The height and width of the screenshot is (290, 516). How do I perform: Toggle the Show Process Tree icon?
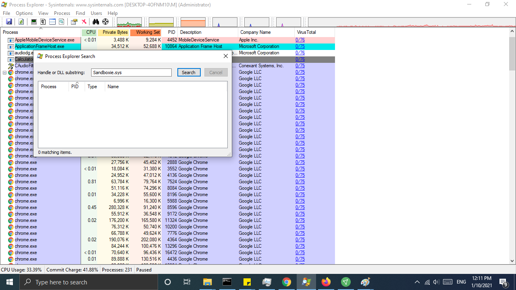click(x=43, y=22)
